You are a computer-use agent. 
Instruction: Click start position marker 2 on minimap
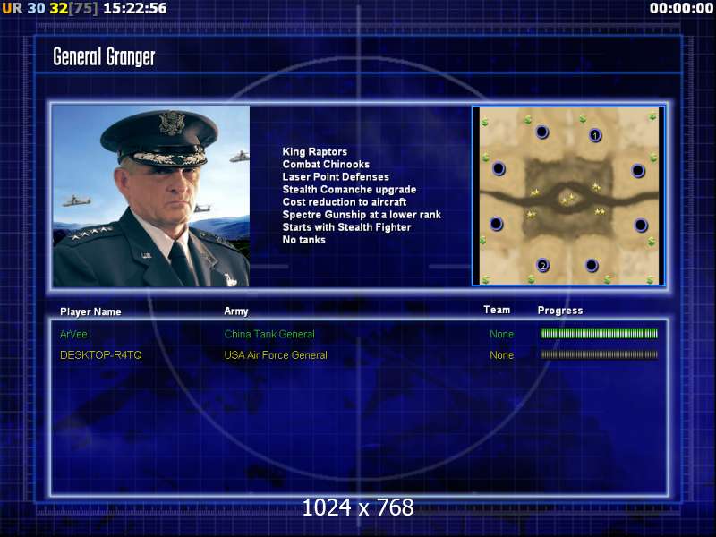pos(542,265)
